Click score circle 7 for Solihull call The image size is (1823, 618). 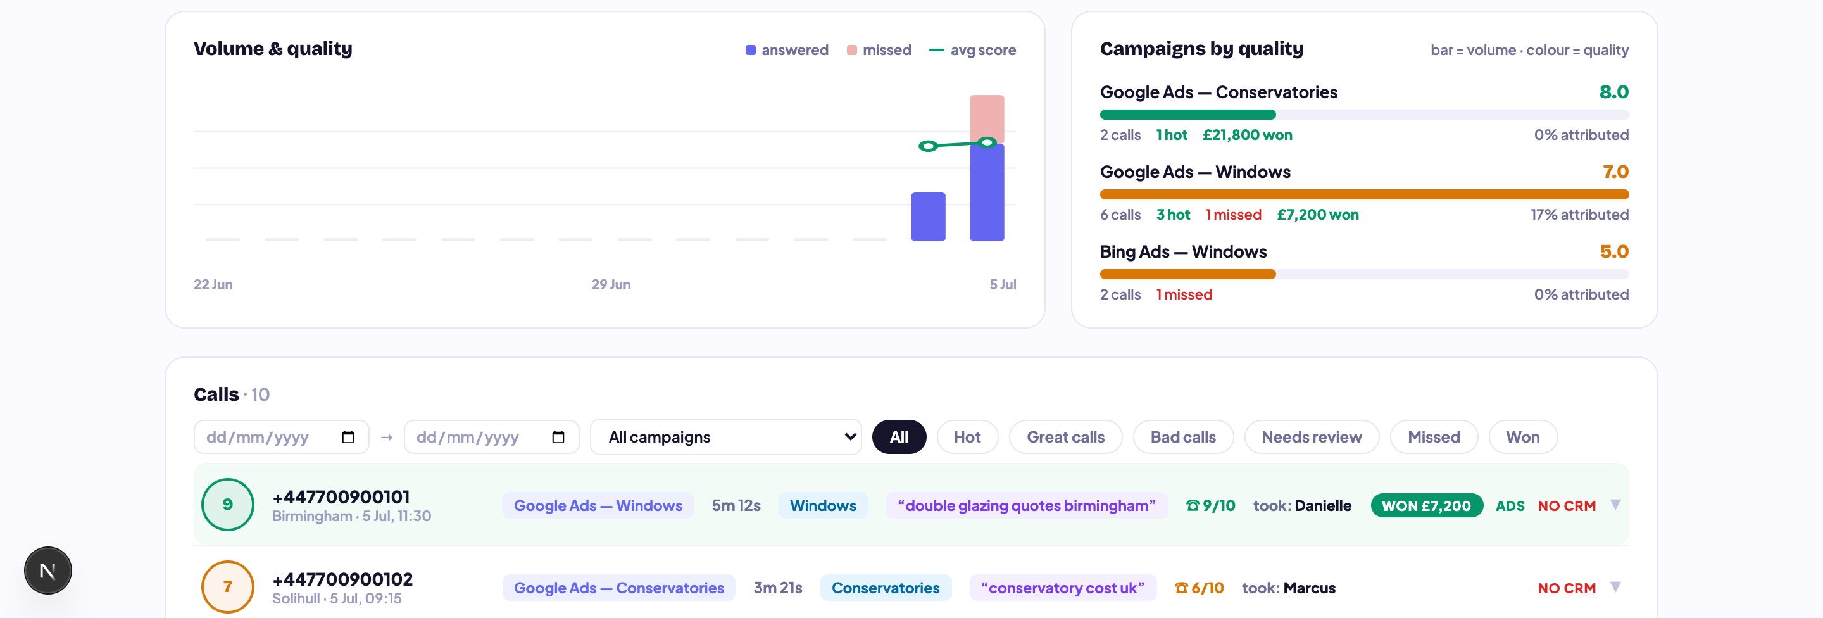pyautogui.click(x=228, y=587)
